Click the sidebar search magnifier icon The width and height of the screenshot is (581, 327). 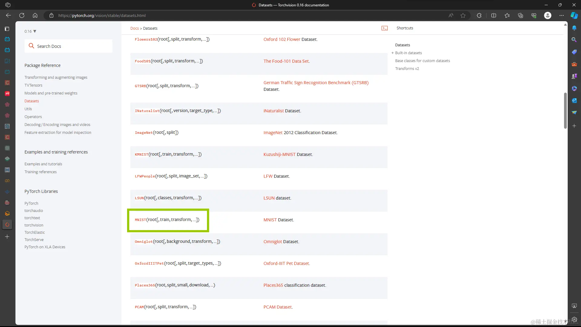click(x=574, y=40)
